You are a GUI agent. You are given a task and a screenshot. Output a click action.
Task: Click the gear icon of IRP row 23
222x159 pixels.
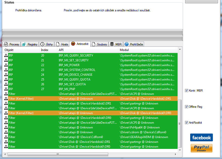click(x=6, y=70)
